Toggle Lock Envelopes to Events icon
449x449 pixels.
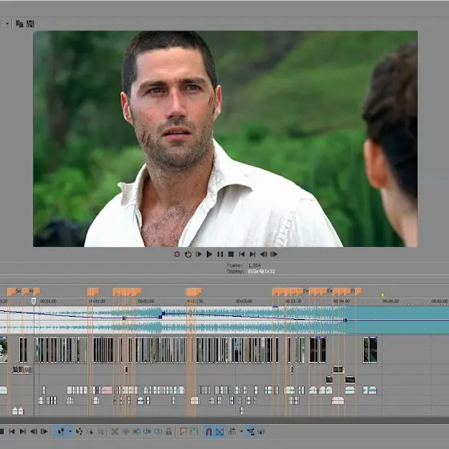click(x=250, y=431)
